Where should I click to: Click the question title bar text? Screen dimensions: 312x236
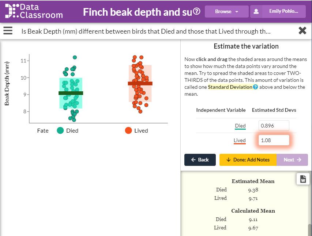[x=146, y=31]
